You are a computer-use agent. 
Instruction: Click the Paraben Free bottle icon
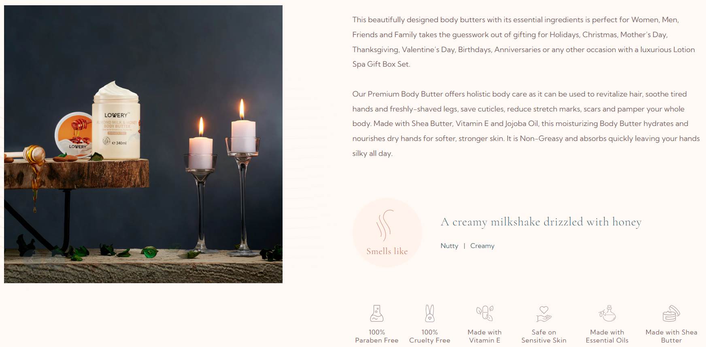pos(376,313)
